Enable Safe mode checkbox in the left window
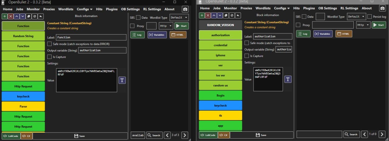 coord(50,44)
